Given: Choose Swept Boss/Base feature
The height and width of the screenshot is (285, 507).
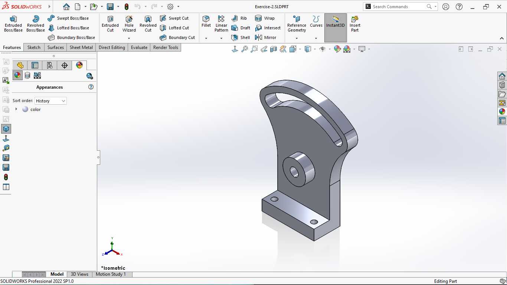Looking at the screenshot, I should click(x=68, y=18).
